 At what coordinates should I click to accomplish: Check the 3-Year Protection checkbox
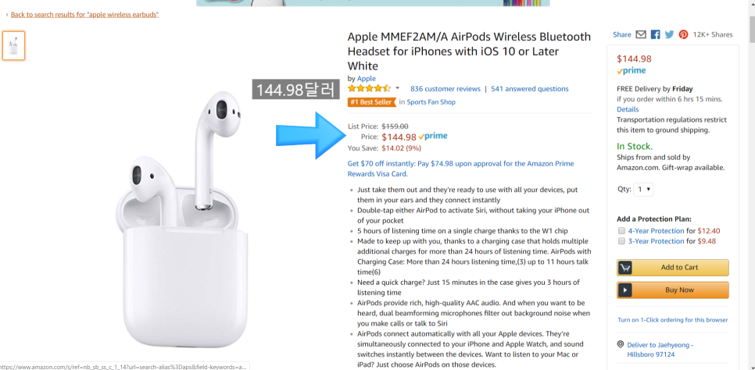coord(621,241)
